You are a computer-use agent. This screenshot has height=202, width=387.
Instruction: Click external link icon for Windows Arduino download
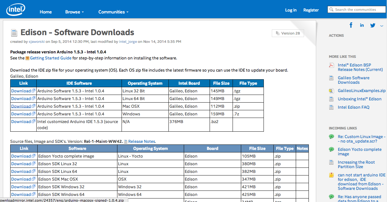pos(33,114)
